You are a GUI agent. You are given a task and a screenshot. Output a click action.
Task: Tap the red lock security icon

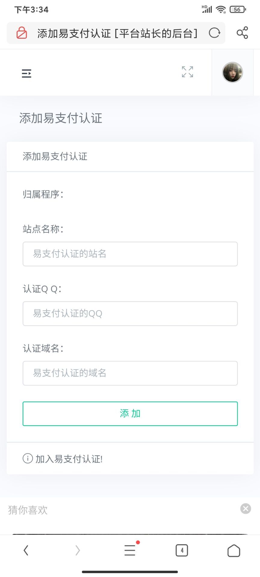point(22,33)
